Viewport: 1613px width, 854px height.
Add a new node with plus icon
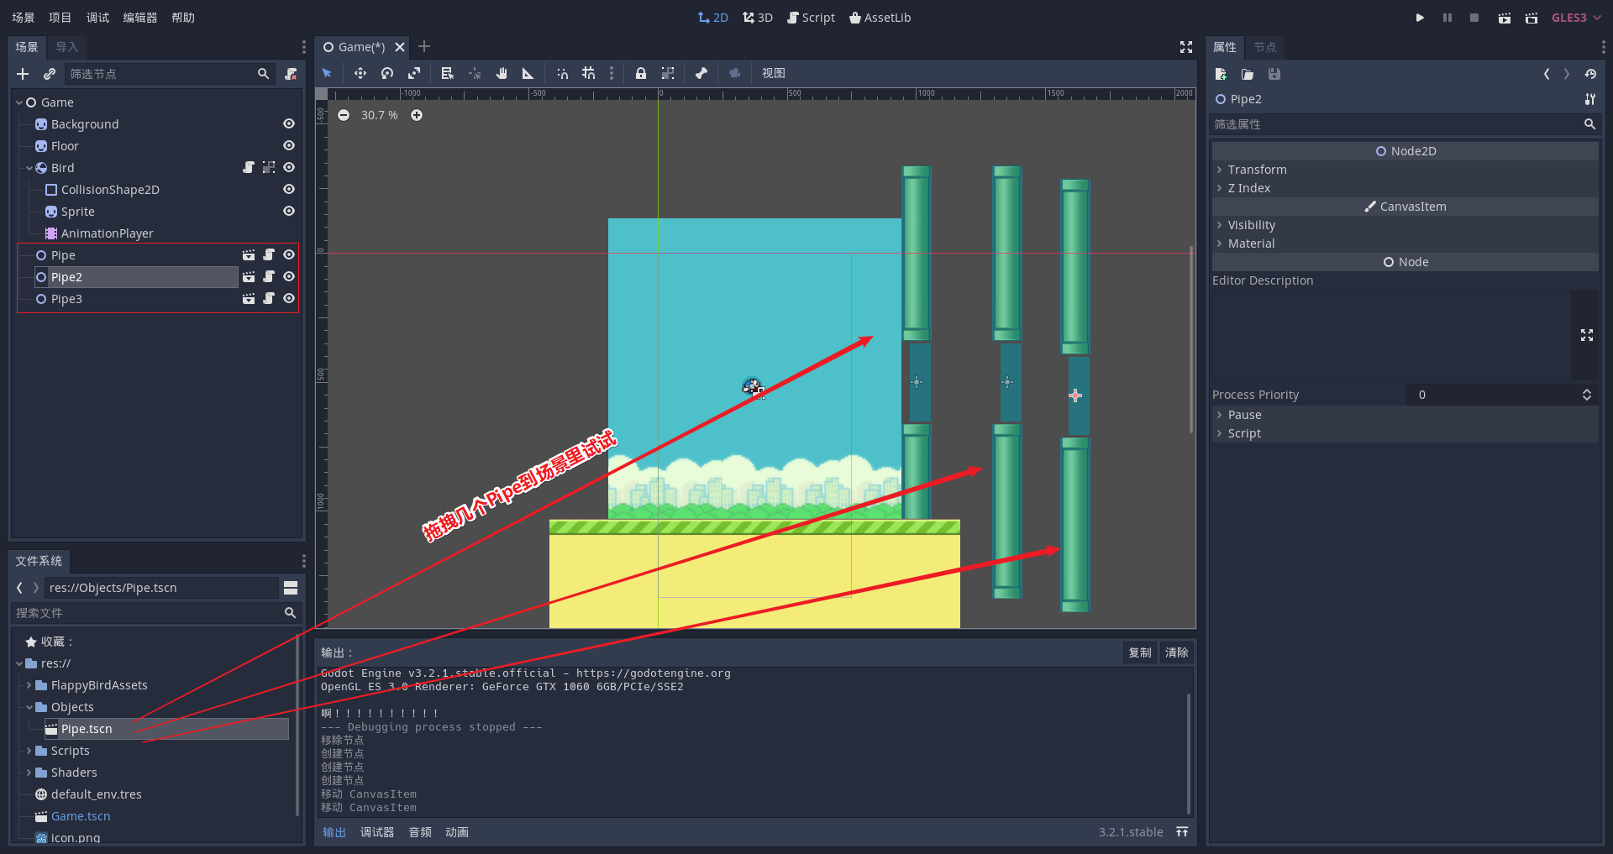[23, 74]
